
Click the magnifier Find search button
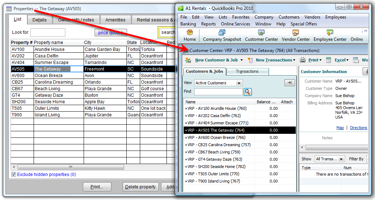pyautogui.click(x=248, y=92)
